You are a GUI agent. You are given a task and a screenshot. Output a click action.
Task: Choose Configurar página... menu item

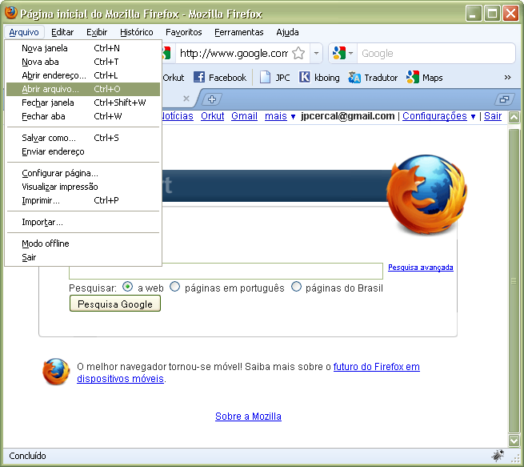pyautogui.click(x=83, y=173)
